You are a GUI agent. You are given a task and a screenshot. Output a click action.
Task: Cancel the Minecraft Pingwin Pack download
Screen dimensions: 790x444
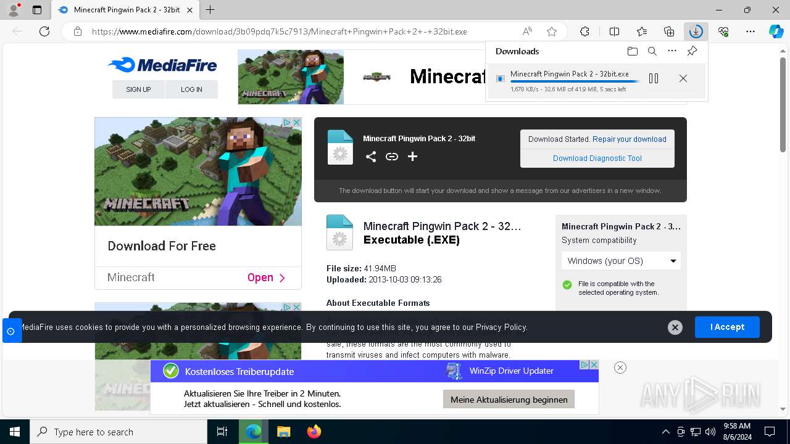pos(683,78)
